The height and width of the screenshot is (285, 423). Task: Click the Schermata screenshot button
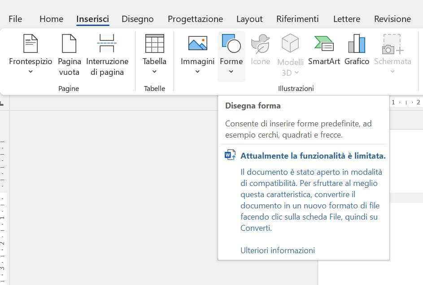(392, 45)
